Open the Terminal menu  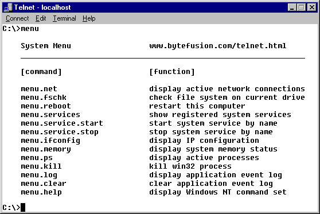64,18
